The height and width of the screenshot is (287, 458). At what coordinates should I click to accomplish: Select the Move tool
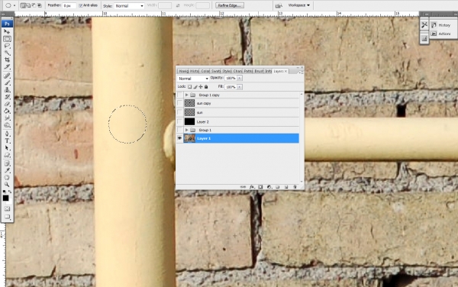7,32
